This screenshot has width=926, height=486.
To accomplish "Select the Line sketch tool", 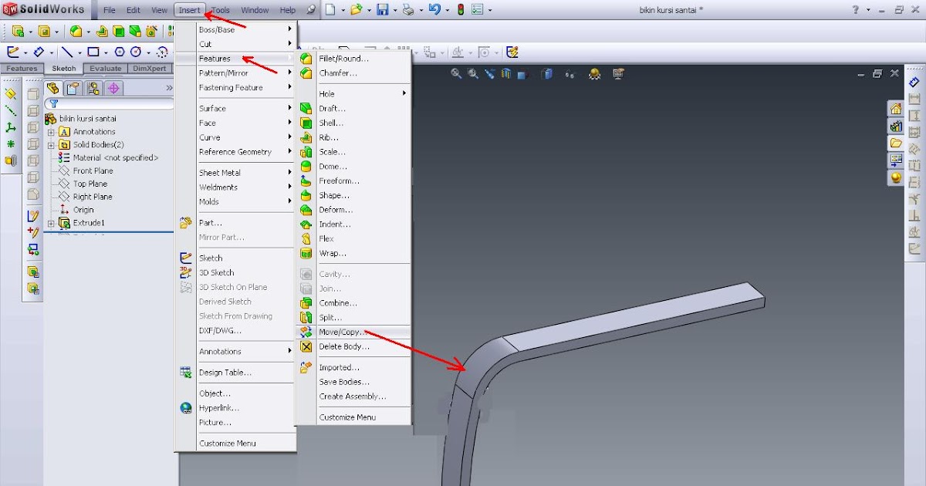I will click(x=69, y=52).
